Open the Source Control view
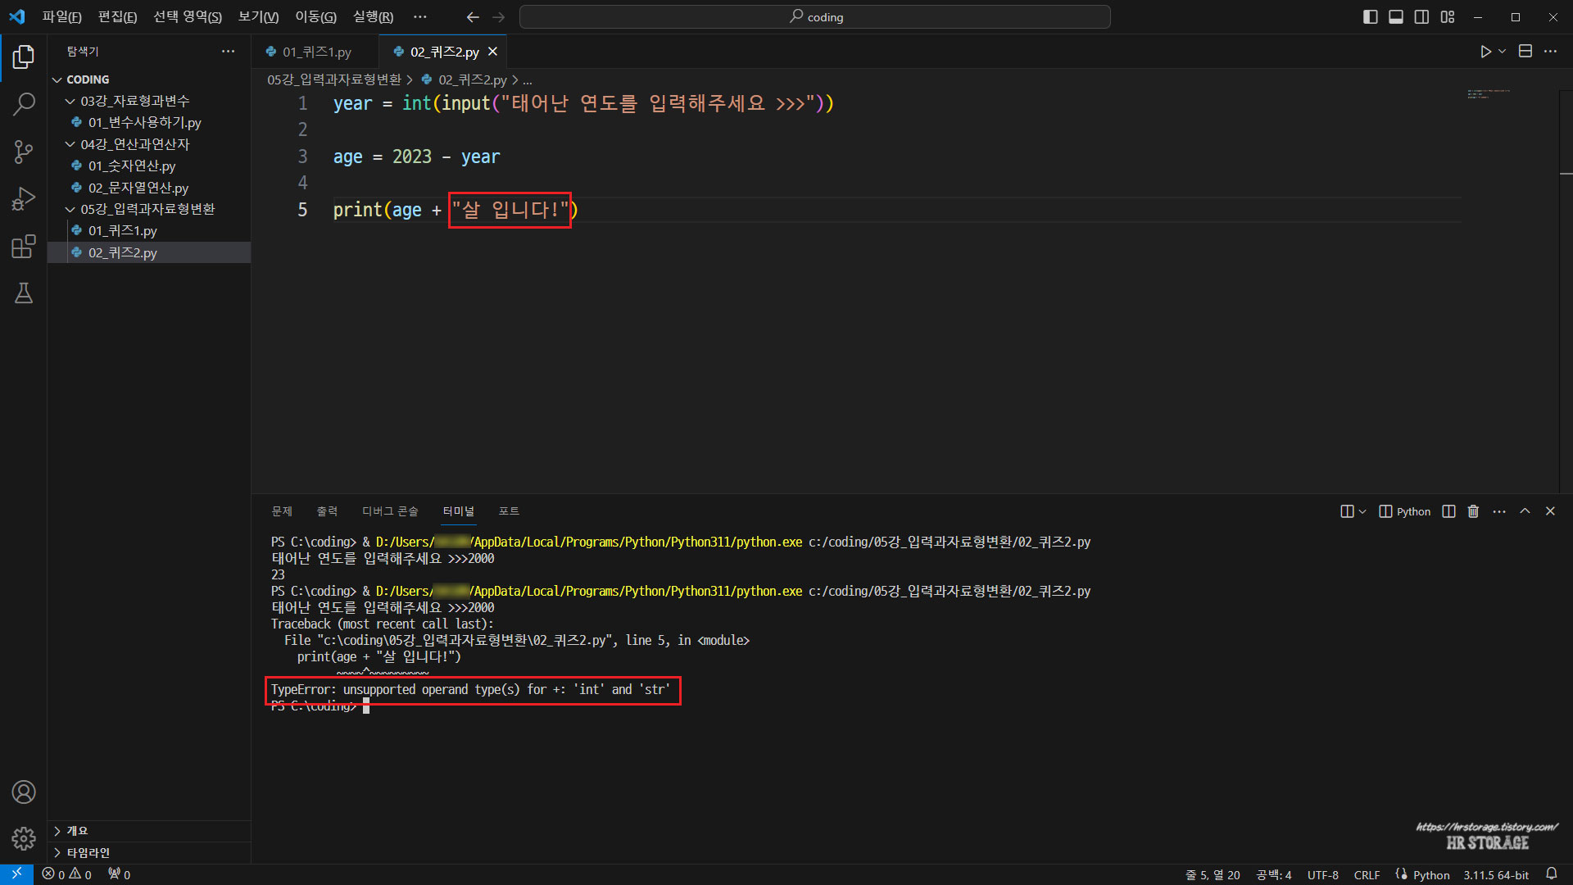The height and width of the screenshot is (885, 1573). click(x=24, y=152)
